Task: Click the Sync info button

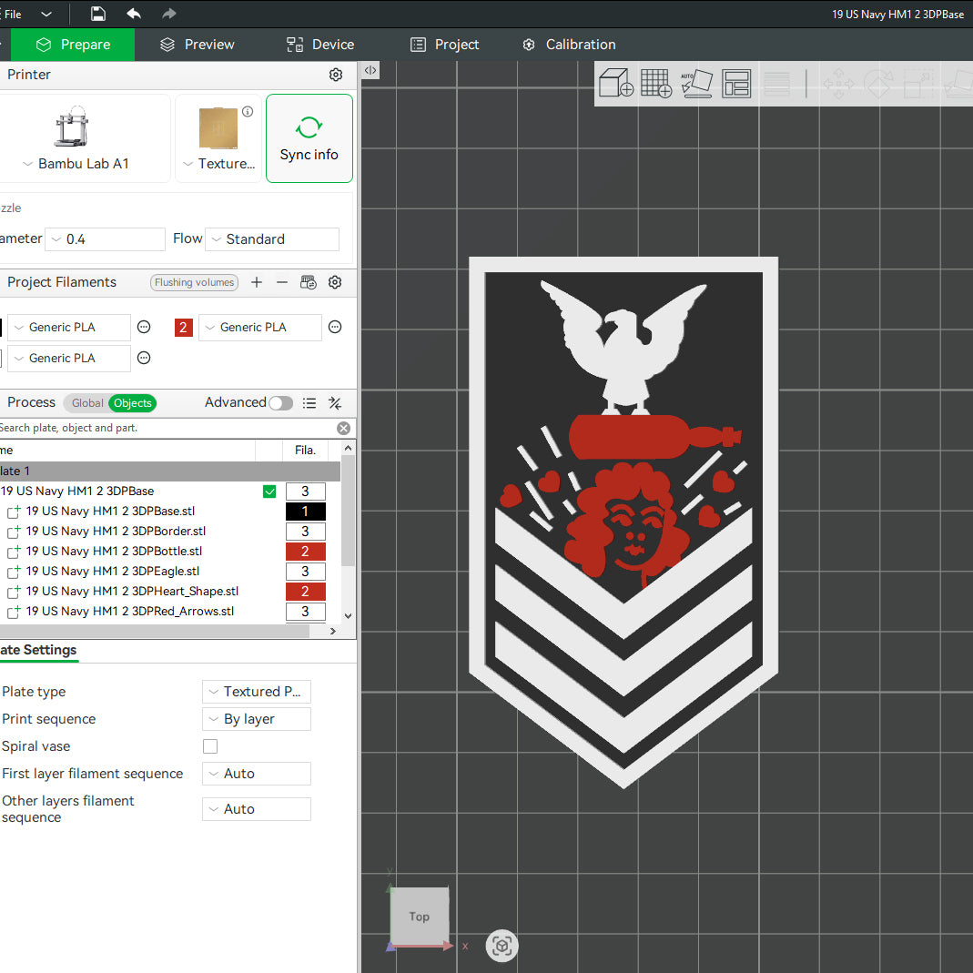Action: [x=309, y=138]
